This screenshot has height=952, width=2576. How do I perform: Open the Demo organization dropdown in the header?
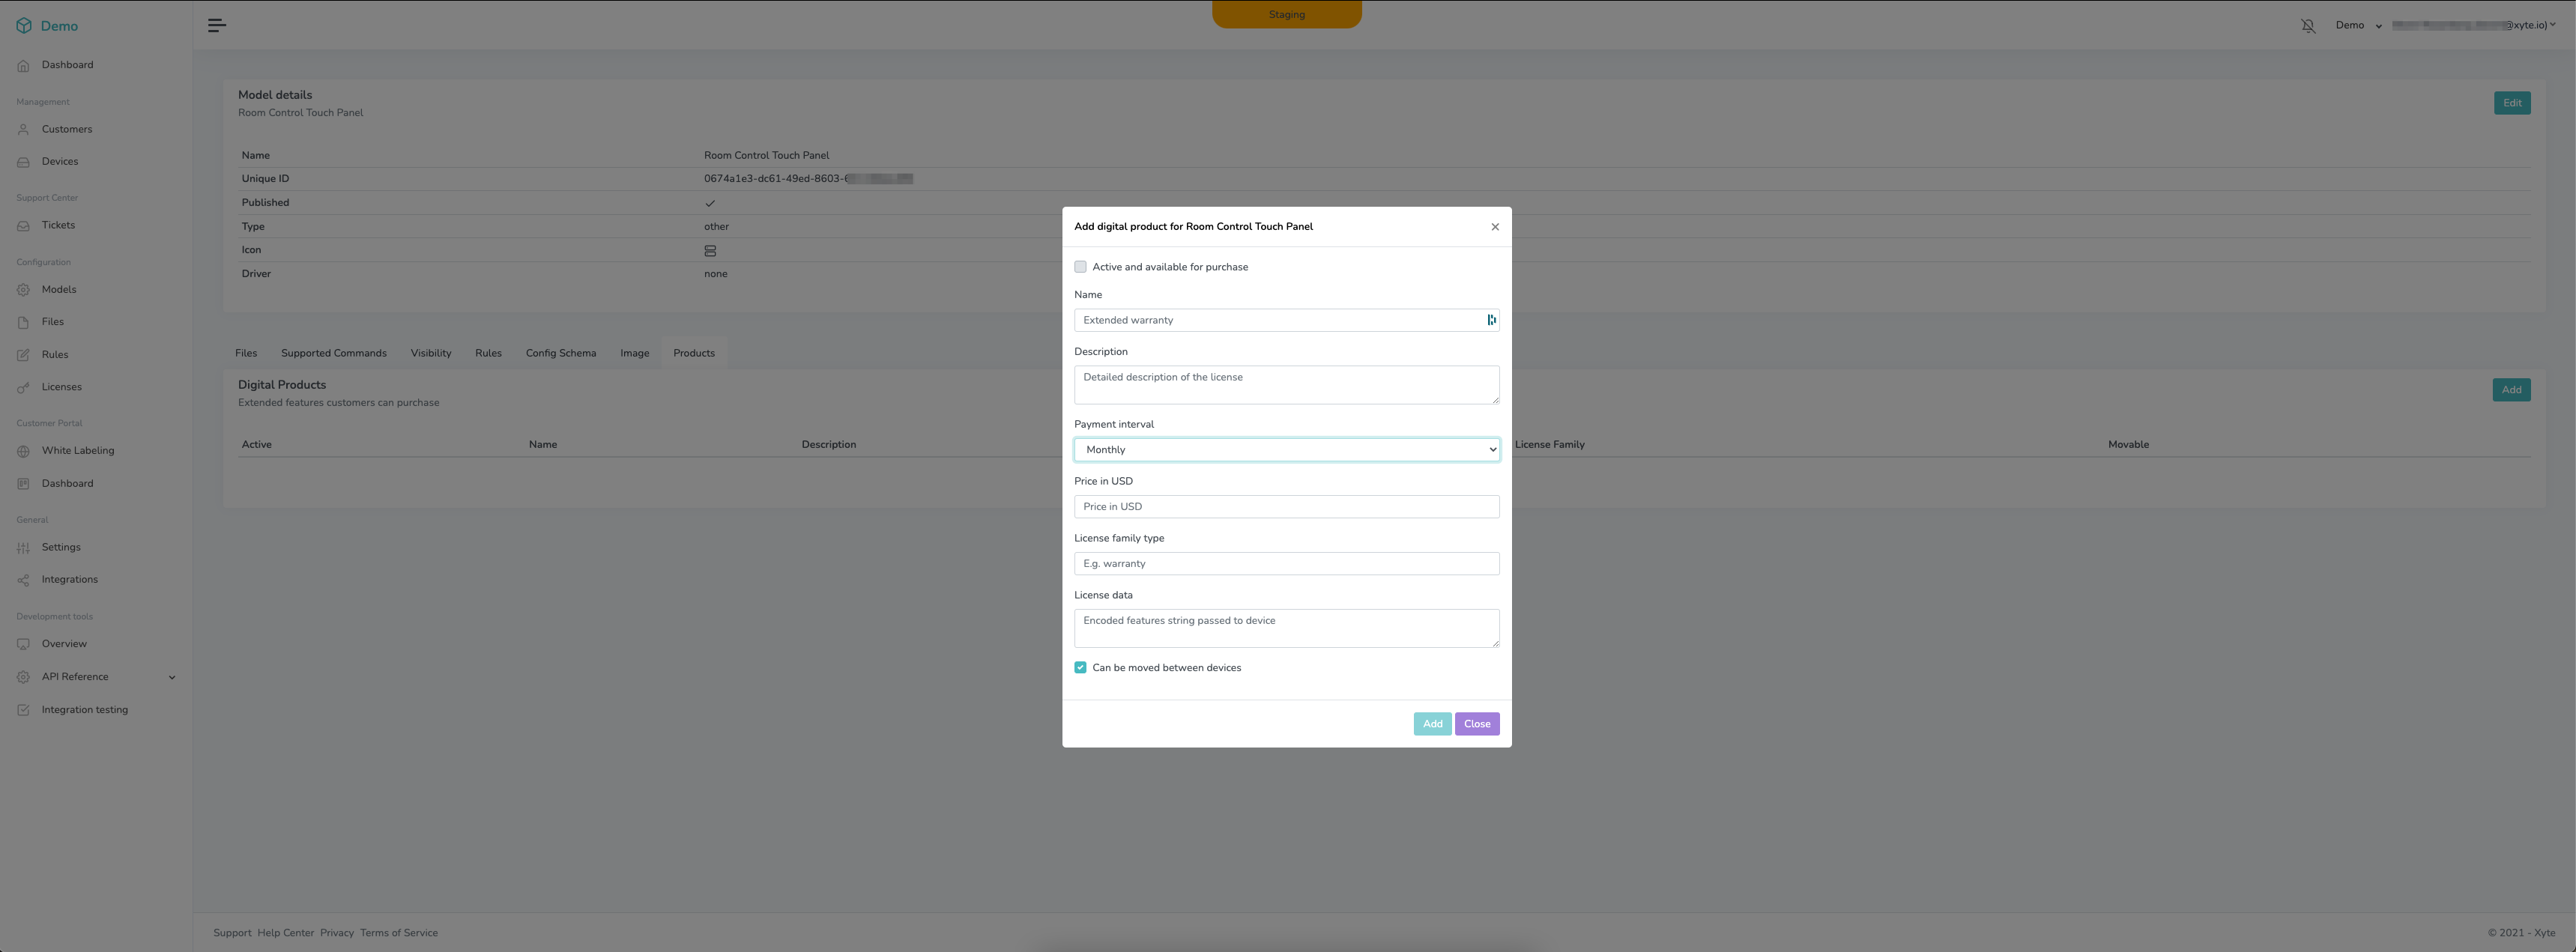2358,26
